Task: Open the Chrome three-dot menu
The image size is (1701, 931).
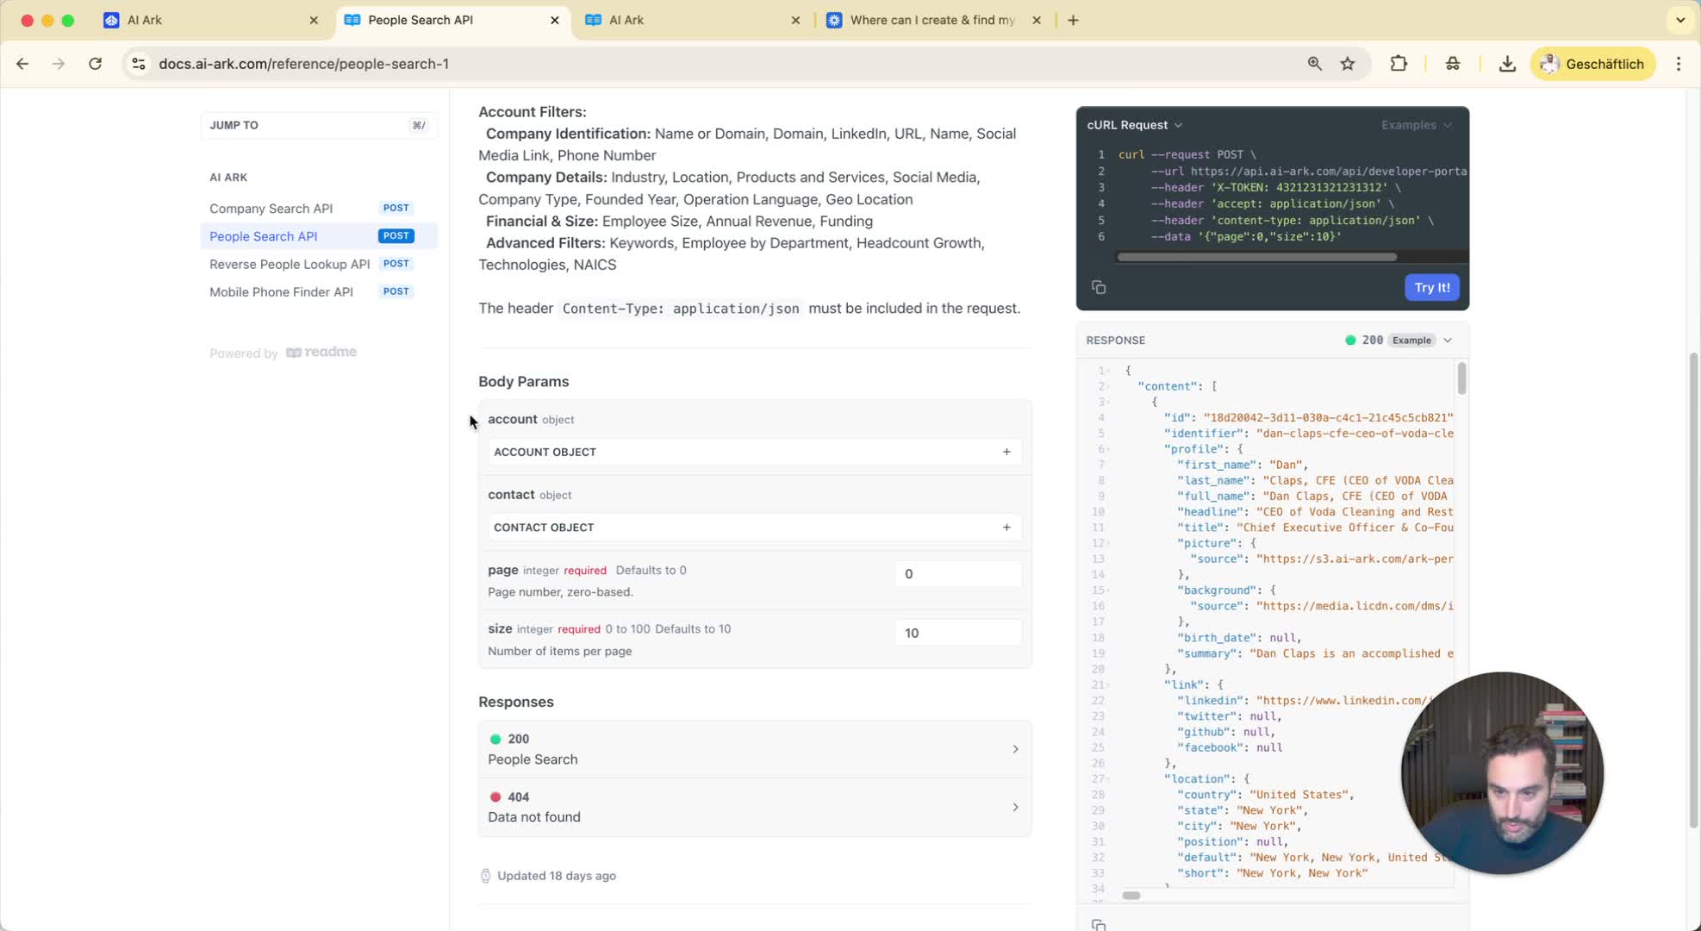Action: [x=1678, y=64]
